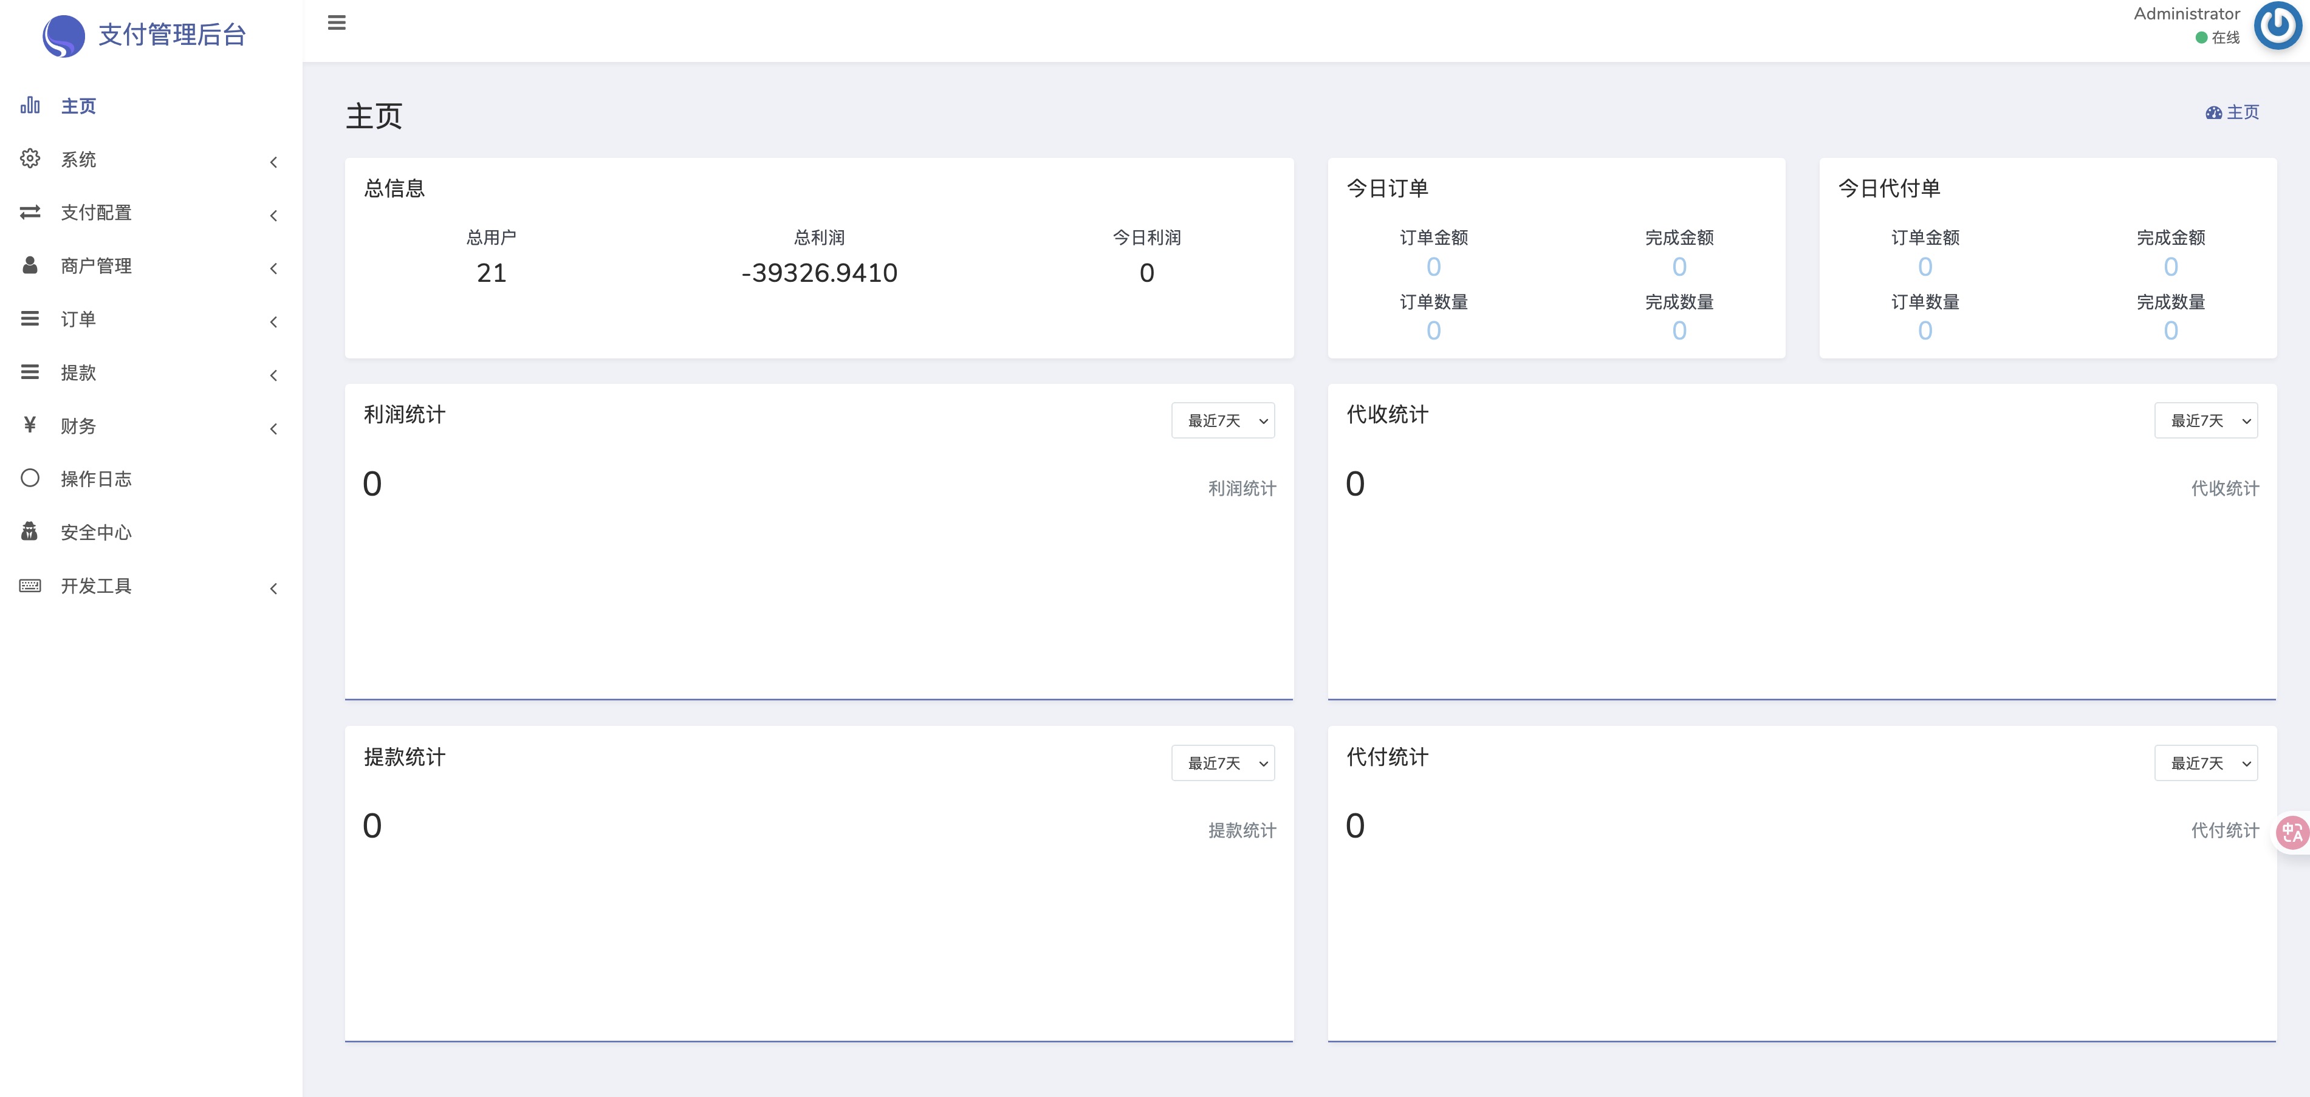The image size is (2310, 1097).
Task: Click 今日代付单 订单数量 value
Action: pos(1925,330)
